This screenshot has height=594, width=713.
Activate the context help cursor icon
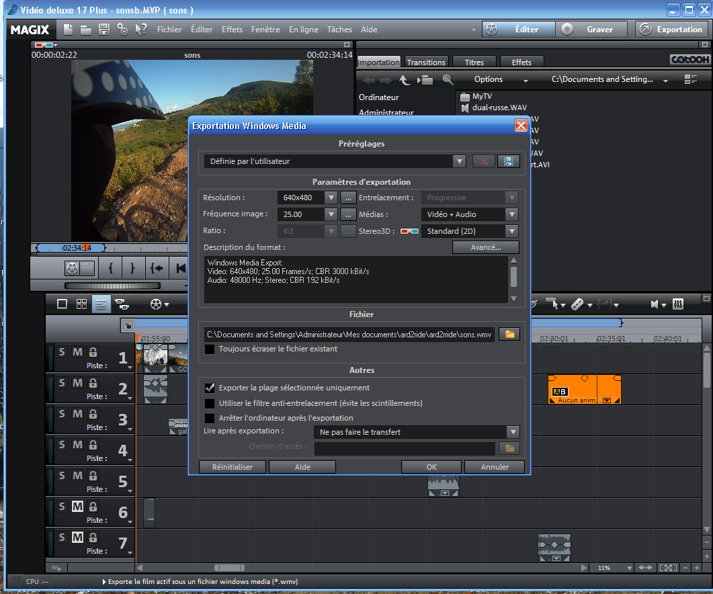[141, 30]
